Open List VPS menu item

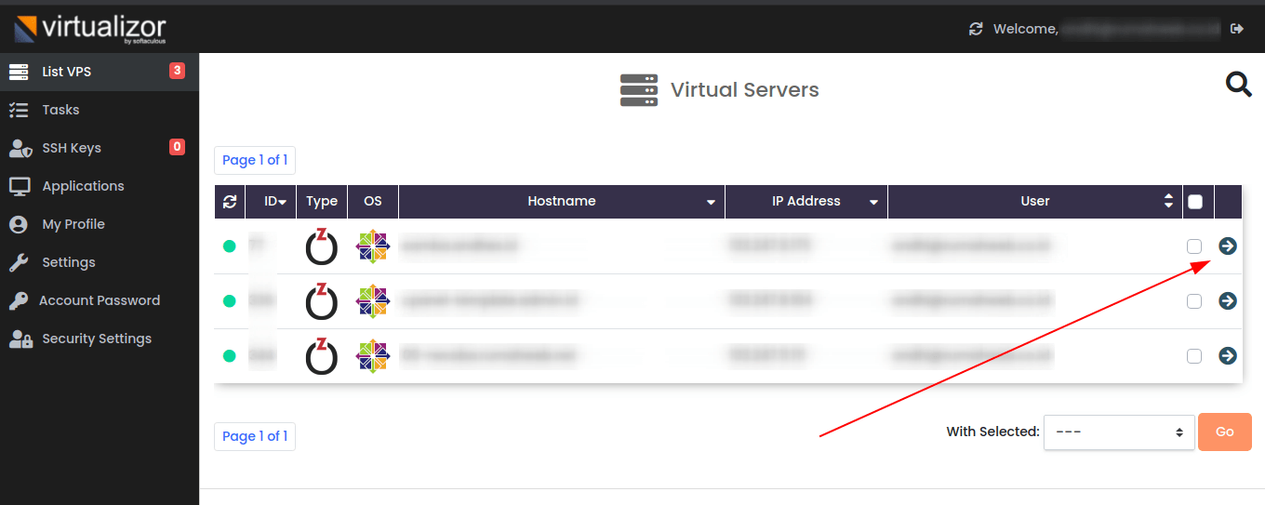[100, 72]
